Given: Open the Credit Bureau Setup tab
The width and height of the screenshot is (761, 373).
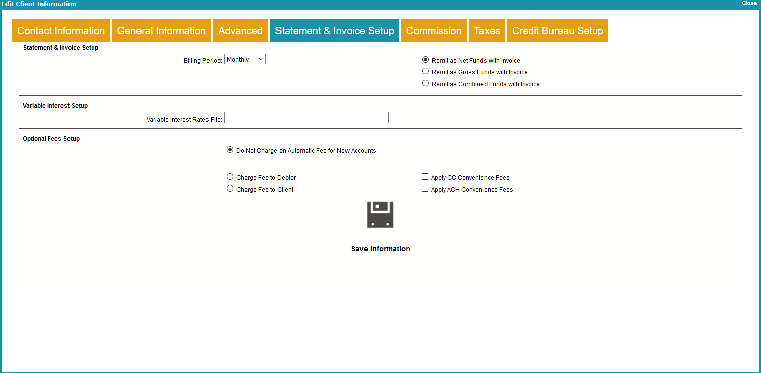Looking at the screenshot, I should [x=558, y=31].
